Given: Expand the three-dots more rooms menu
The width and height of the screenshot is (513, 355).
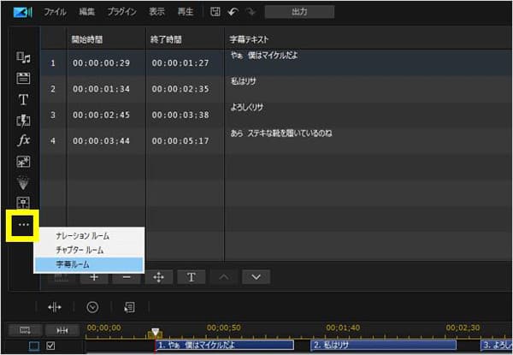Looking at the screenshot, I should coord(24,225).
